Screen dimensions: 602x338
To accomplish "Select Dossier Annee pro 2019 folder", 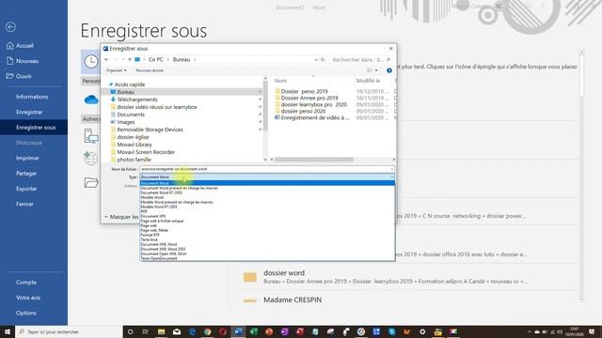I will click(309, 98).
